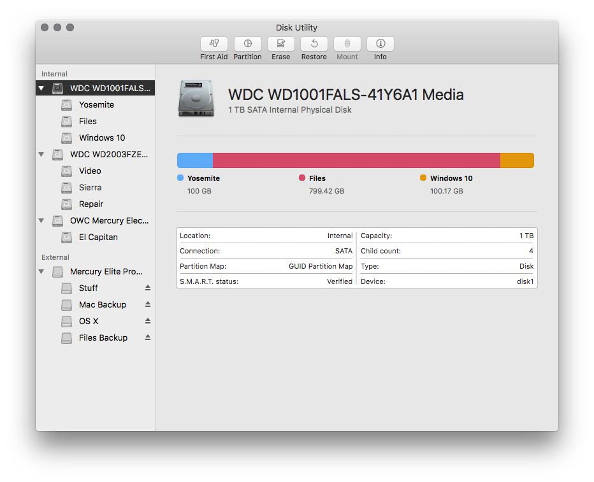Click the OWC Mercury Elec disk icon
The width and height of the screenshot is (594, 482).
(57, 220)
